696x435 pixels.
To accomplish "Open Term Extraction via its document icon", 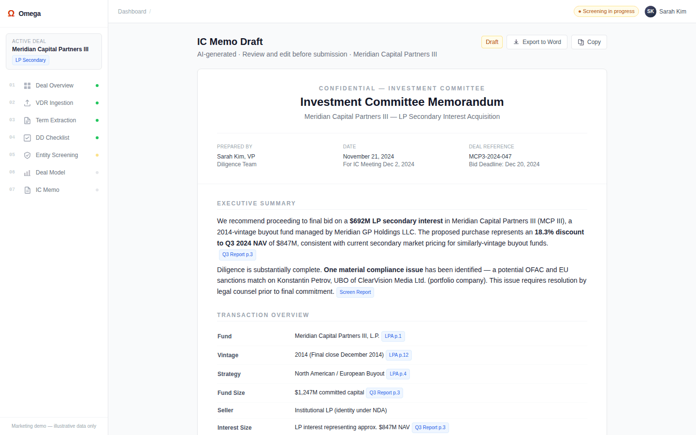I will [27, 120].
